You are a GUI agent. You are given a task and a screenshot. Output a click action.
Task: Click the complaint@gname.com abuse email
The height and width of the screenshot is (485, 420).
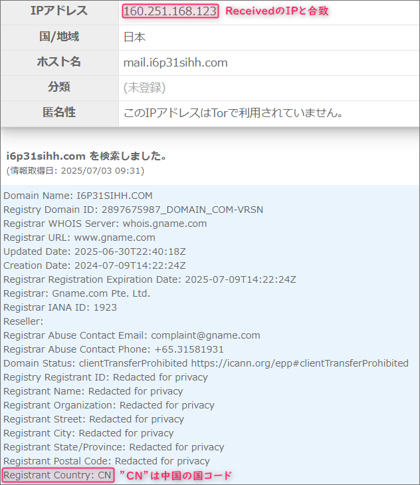tap(205, 335)
